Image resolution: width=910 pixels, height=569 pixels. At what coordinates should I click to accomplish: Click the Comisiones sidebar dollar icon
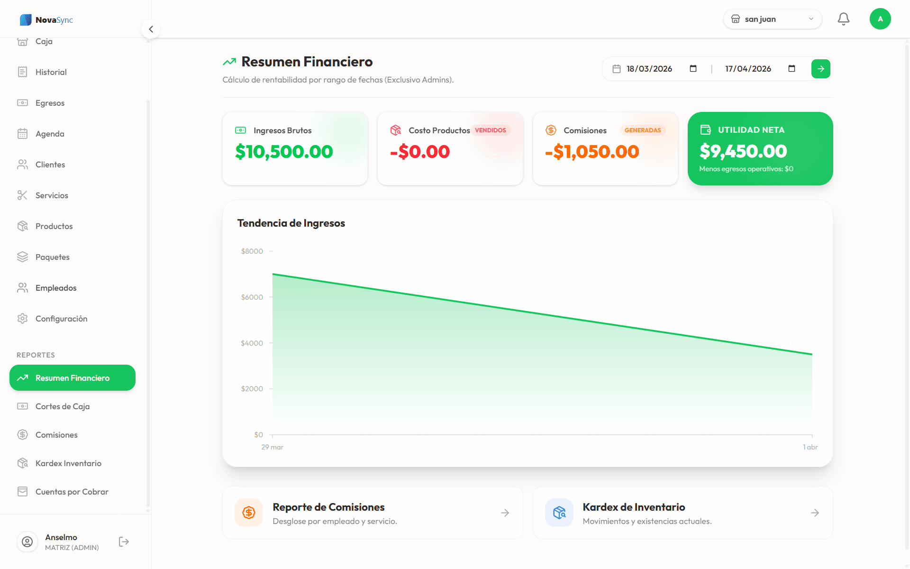point(22,435)
